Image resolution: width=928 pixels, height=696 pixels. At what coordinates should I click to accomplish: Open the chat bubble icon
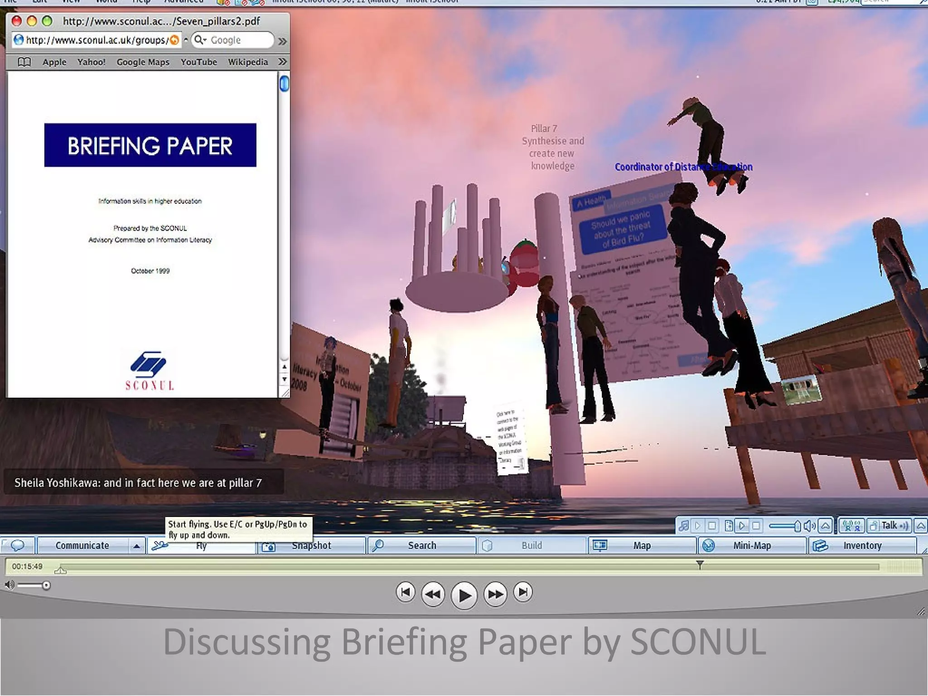(x=17, y=545)
